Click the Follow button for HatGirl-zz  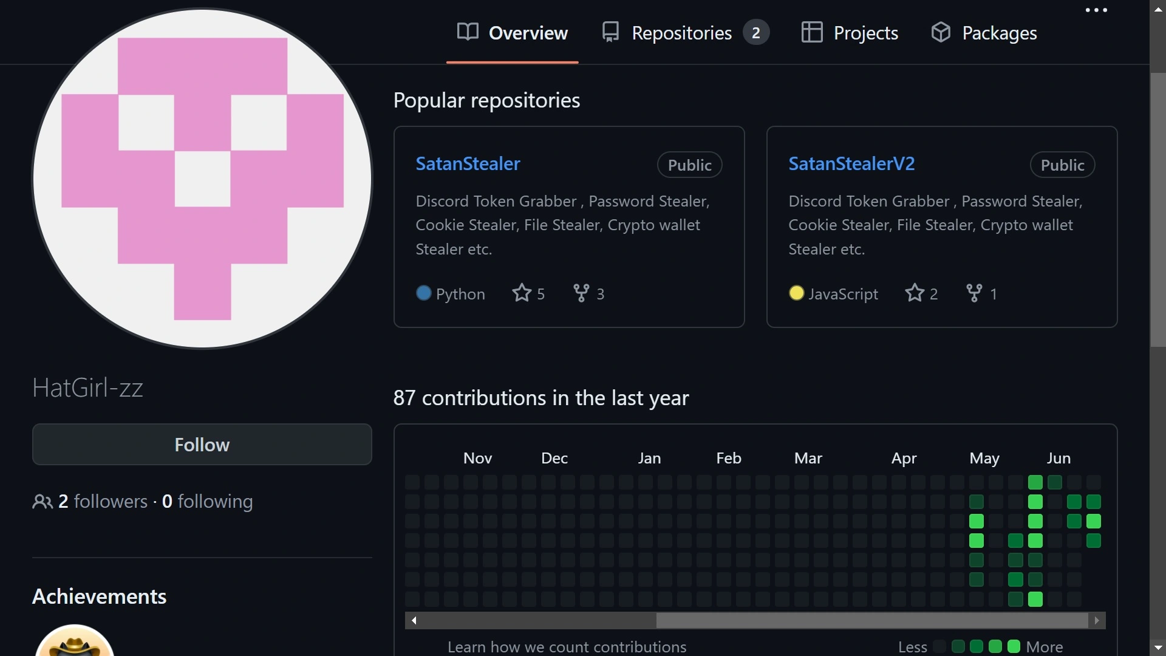[x=202, y=445]
